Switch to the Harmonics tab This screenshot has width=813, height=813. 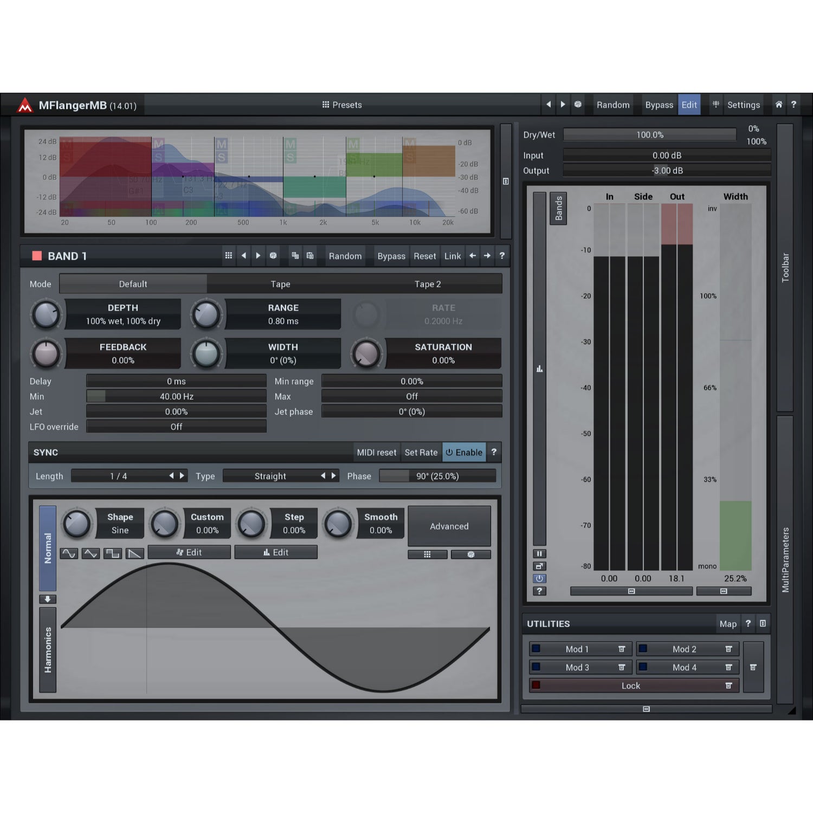(x=48, y=650)
